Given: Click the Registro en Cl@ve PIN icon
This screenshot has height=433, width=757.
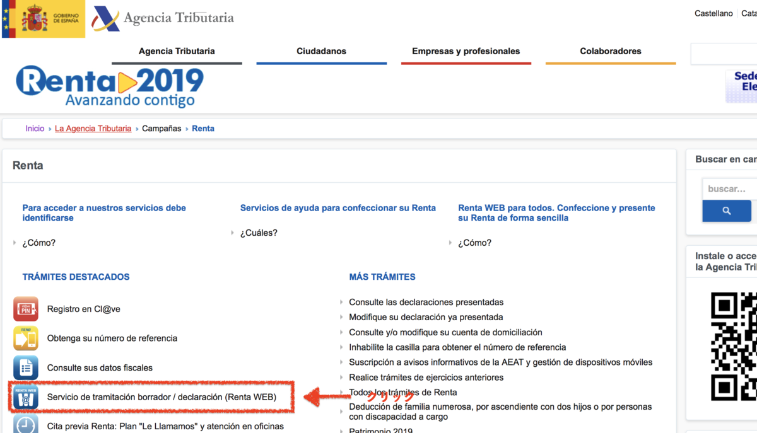Looking at the screenshot, I should click(x=26, y=309).
